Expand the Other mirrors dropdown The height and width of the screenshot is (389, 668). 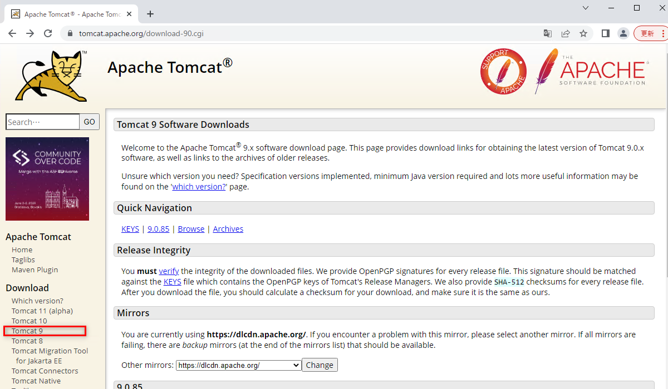[x=238, y=365]
